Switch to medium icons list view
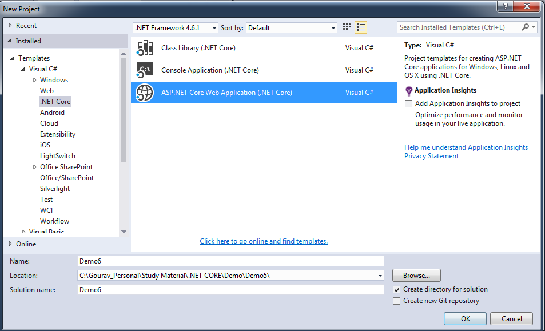The image size is (545, 331). pyautogui.click(x=361, y=27)
